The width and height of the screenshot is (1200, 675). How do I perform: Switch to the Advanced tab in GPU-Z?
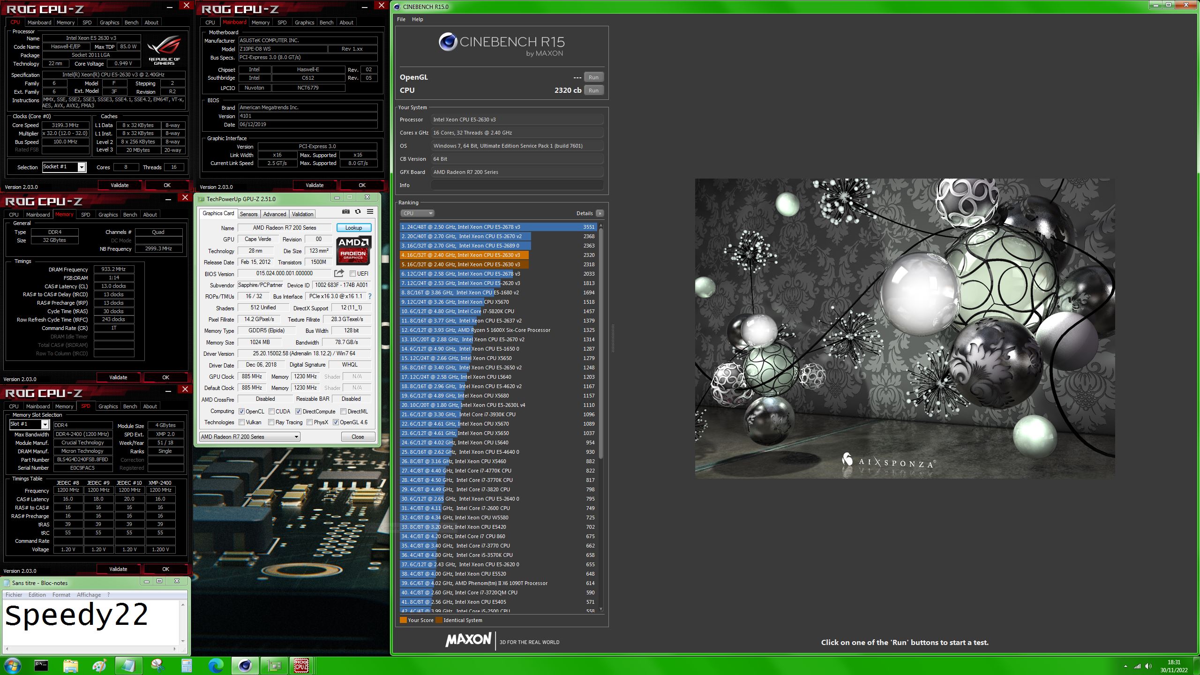(274, 214)
